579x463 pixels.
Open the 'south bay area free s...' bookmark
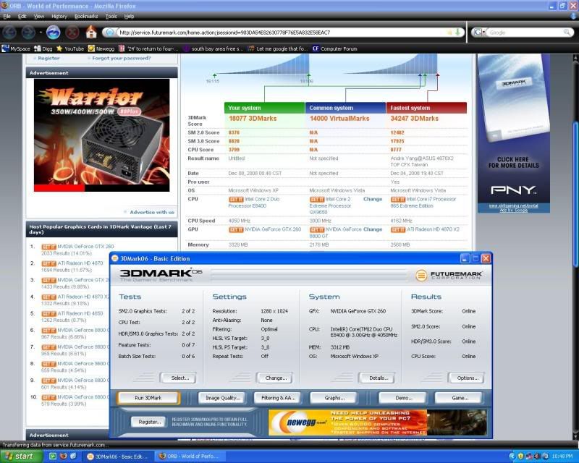pos(213,48)
